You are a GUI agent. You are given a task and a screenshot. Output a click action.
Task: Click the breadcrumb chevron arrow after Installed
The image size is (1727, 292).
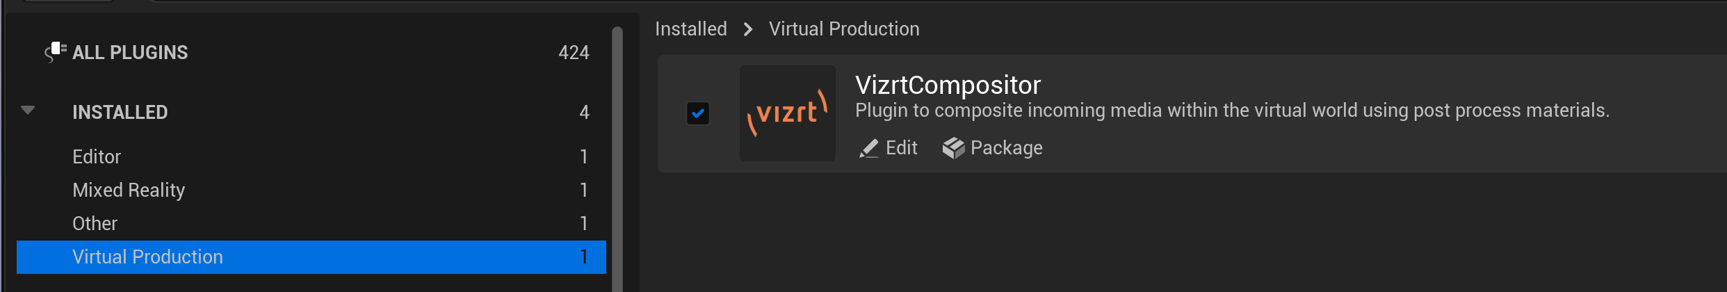pos(748,29)
